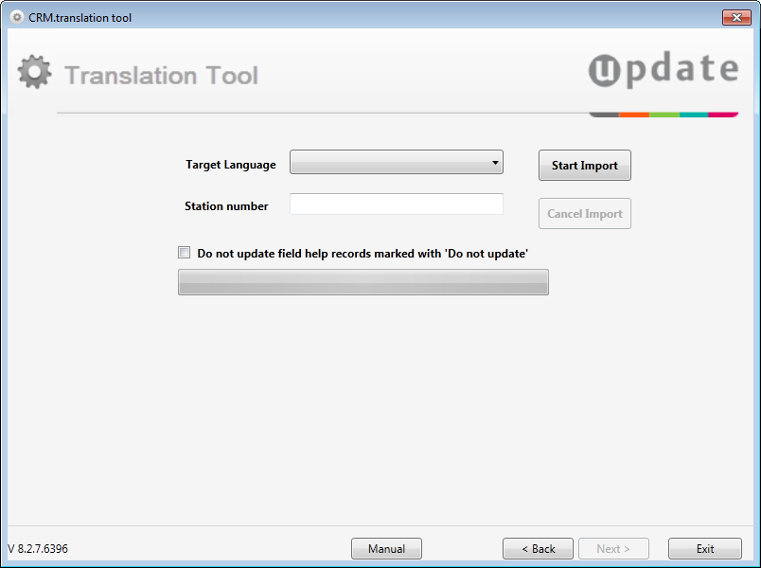The image size is (761, 568).
Task: Open the Target Language combo box
Action: 396,162
